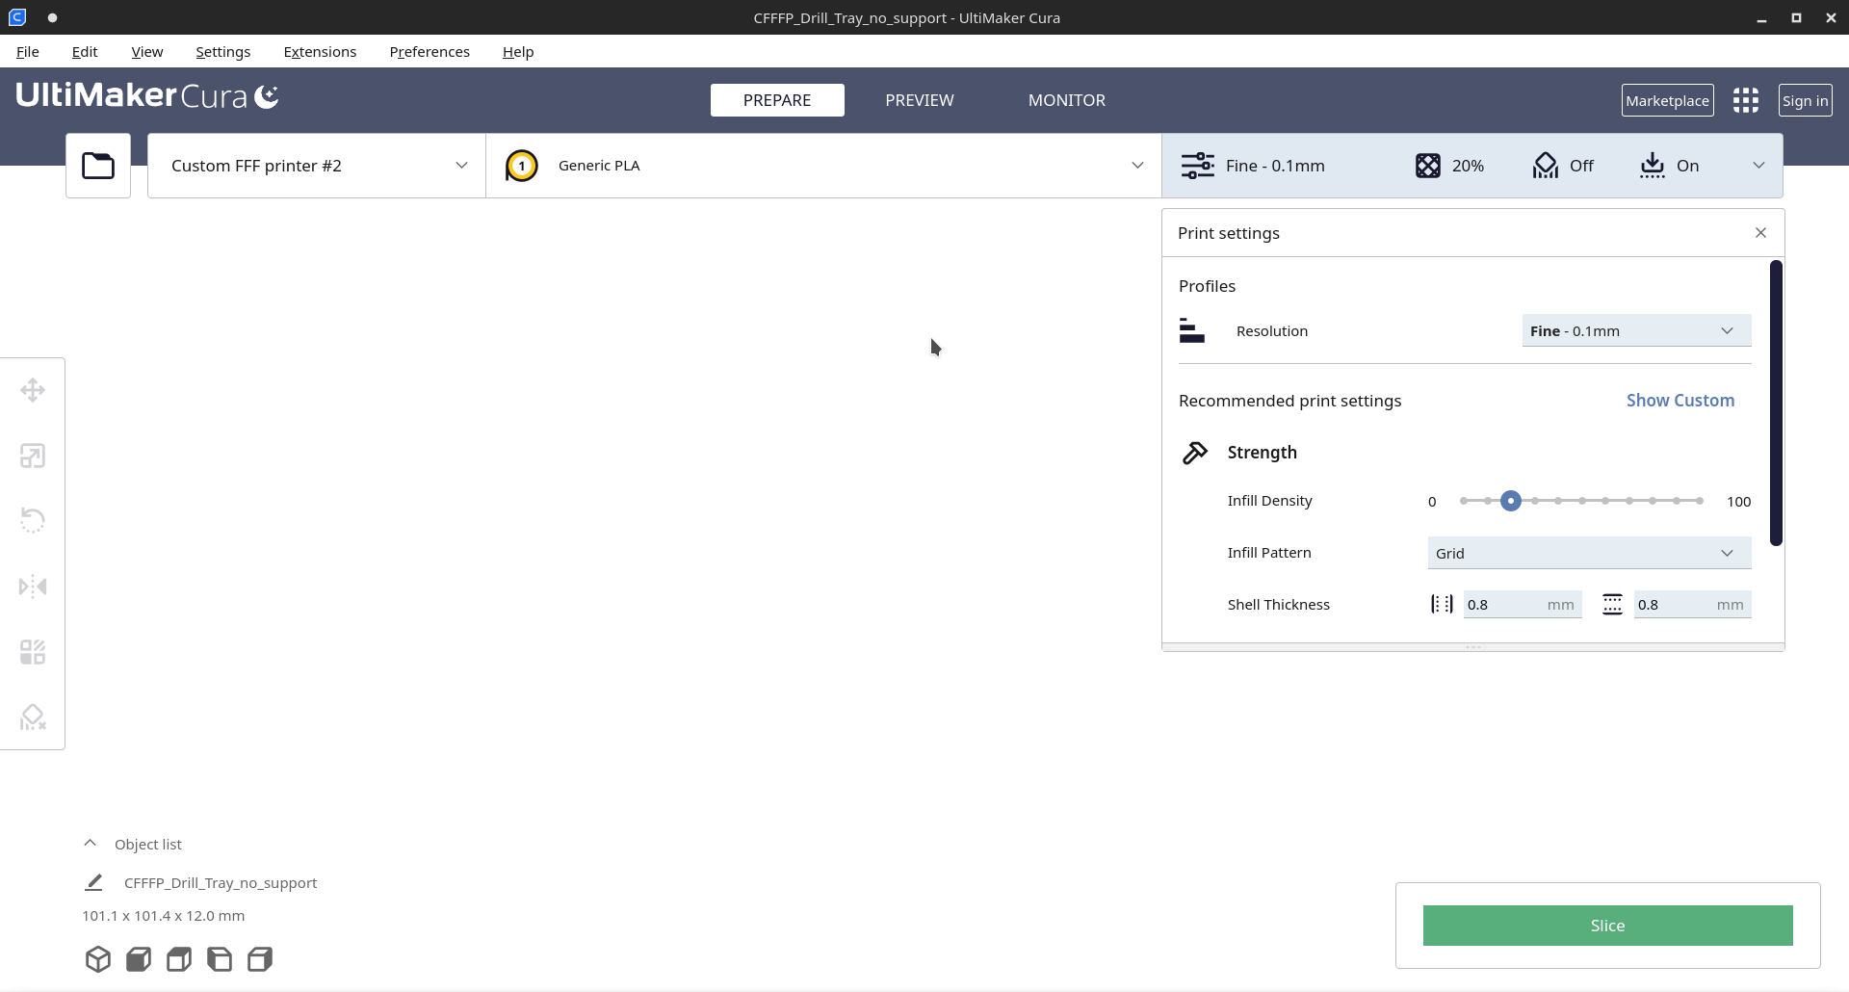The image size is (1849, 992).
Task: Open a model file via the folder icon
Action: pyautogui.click(x=97, y=165)
